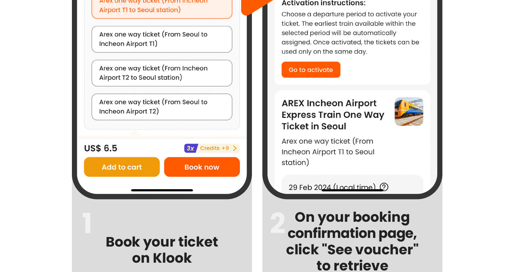Click the phone home indicator bar
Screen dimensions: 517x272
[162, 190]
